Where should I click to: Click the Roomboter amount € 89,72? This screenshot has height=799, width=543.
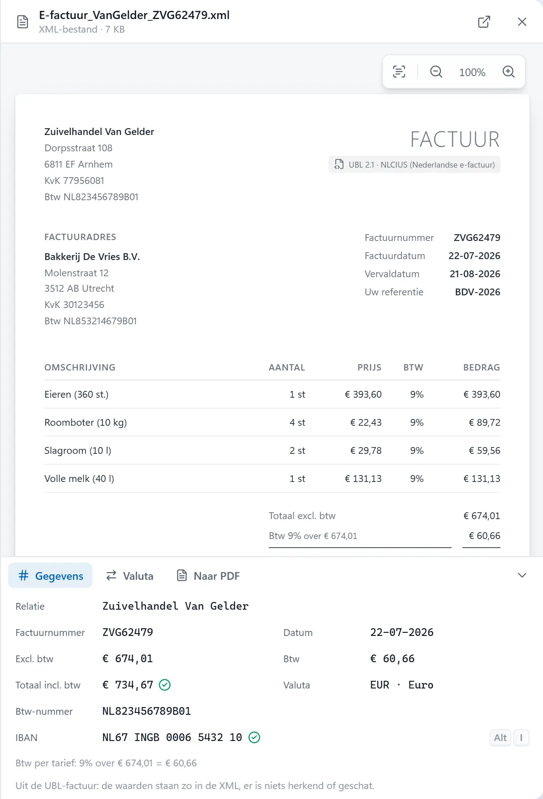click(x=485, y=423)
